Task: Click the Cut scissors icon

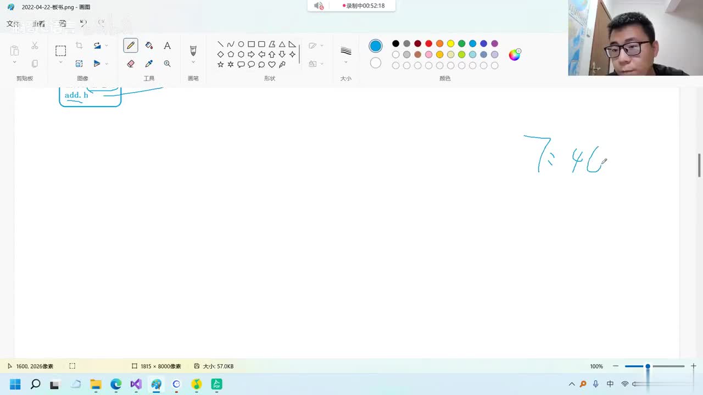Action: point(35,46)
